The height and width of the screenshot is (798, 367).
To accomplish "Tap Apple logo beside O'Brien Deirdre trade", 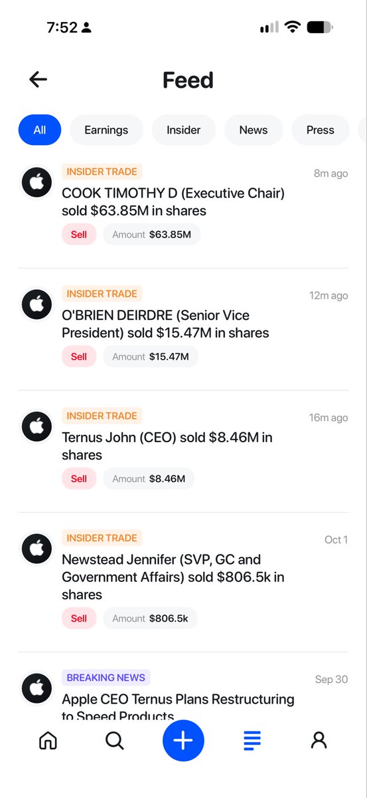I will (x=37, y=305).
